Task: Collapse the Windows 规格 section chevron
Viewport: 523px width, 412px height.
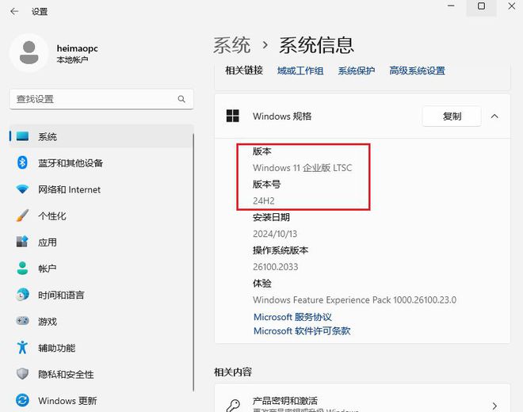Action: tap(494, 116)
